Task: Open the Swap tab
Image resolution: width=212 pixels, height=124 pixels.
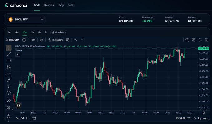Action: 60,5
